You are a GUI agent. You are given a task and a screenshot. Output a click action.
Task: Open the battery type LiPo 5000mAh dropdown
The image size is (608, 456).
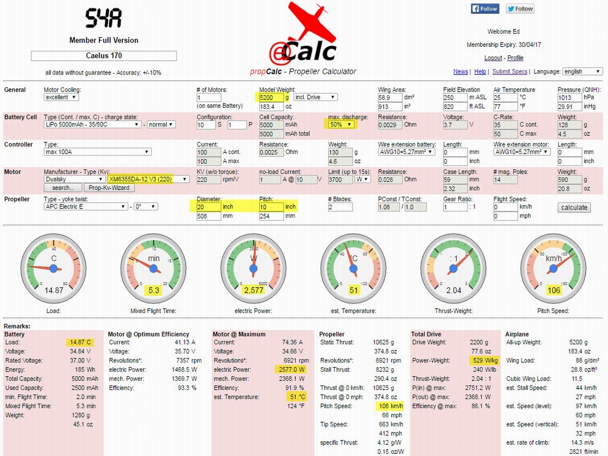pyautogui.click(x=92, y=125)
